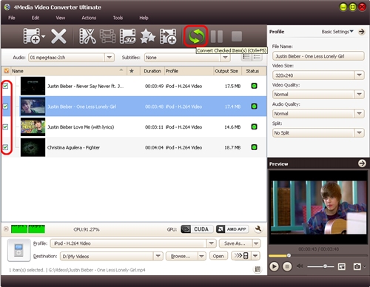Click the AMD APP acceleration button
Image resolution: width=370 pixels, height=287 pixels.
pyautogui.click(x=232, y=229)
